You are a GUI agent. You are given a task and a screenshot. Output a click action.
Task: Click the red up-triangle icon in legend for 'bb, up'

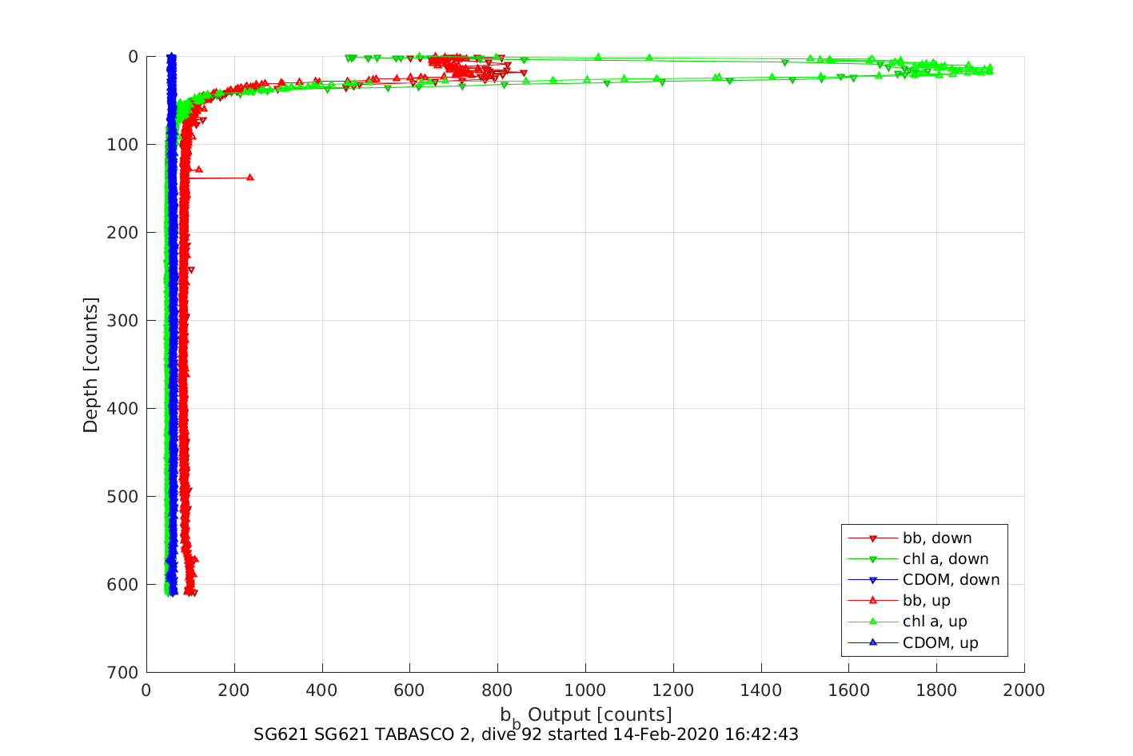(x=873, y=601)
